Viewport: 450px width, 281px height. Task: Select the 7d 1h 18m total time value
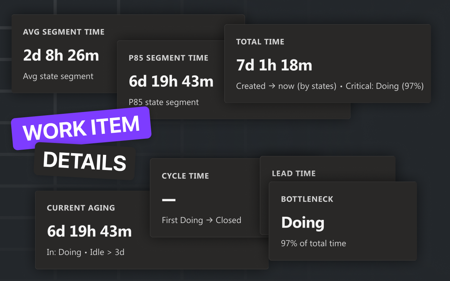(274, 65)
